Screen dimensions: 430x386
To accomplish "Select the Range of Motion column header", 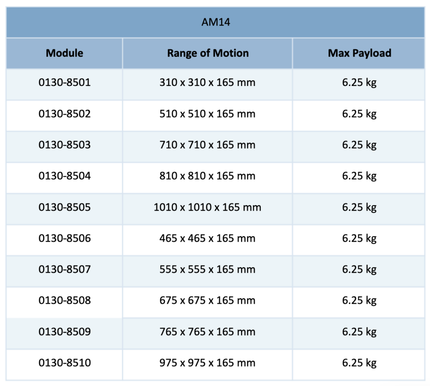I will coord(208,53).
